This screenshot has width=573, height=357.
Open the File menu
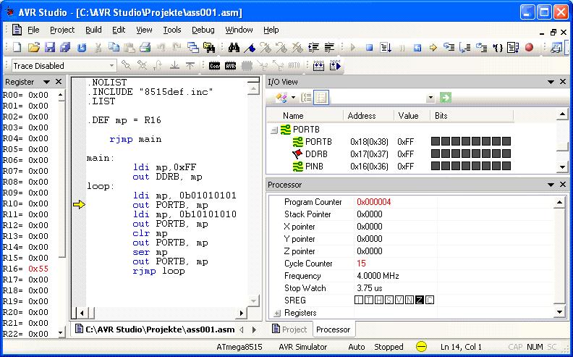coord(33,30)
